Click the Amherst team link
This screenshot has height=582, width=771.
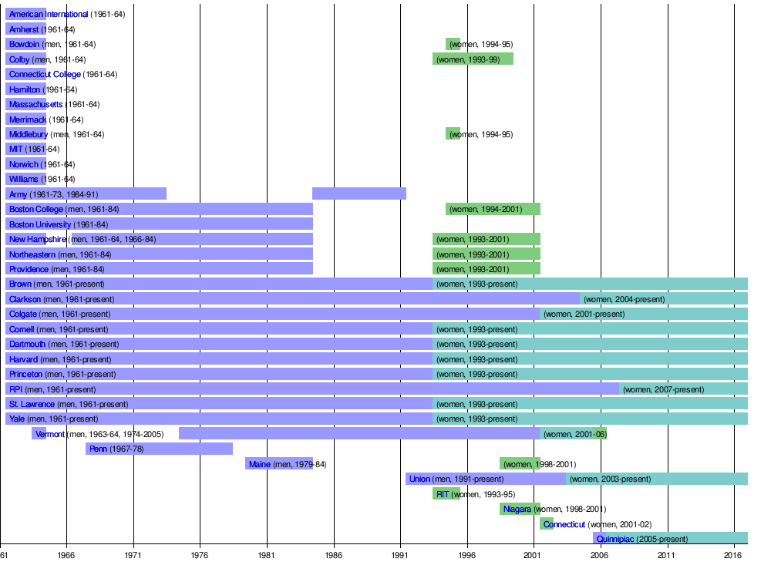(24, 29)
